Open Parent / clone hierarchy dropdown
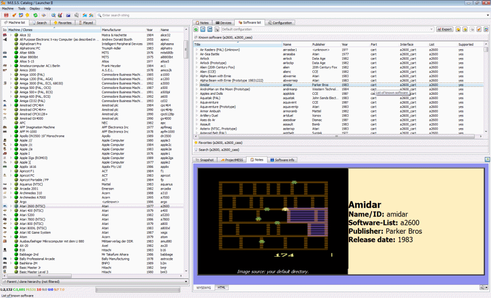 tap(95, 281)
